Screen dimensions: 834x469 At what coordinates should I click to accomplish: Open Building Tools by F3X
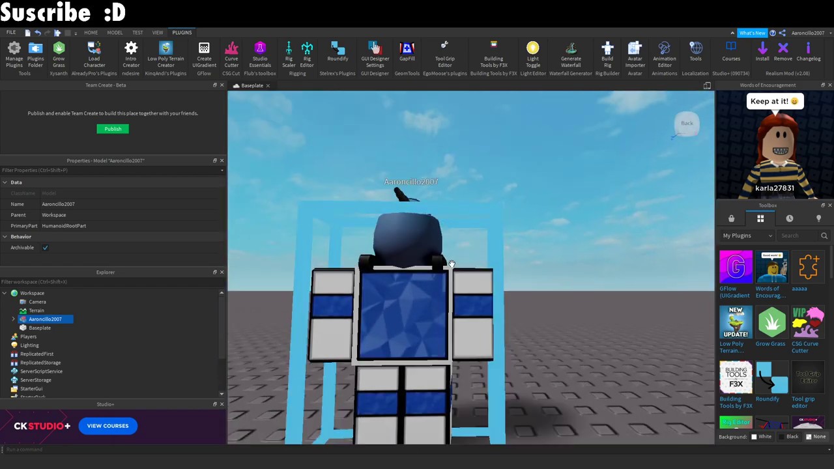point(493,54)
